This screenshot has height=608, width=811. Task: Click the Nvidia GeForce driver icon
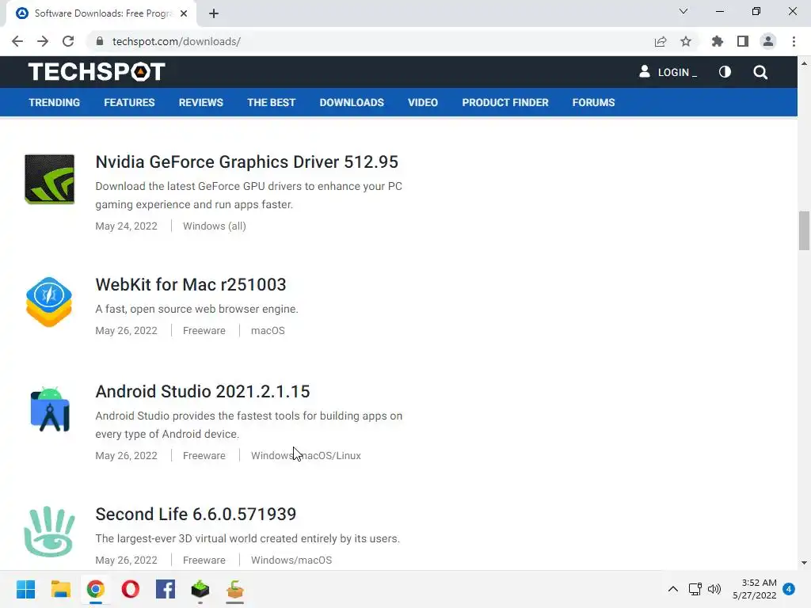point(50,179)
